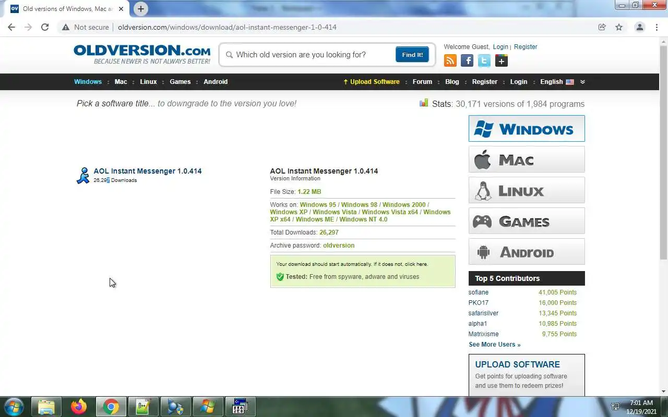Click the Mac apple banner button
668x417 pixels.
tap(527, 159)
